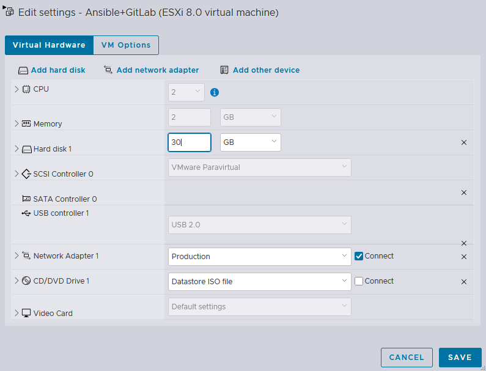The width and height of the screenshot is (486, 371).
Task: Open the Video Card Default settings dropdown
Action: pyautogui.click(x=259, y=307)
